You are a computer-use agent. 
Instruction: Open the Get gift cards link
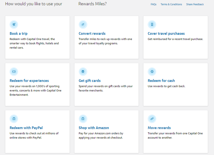tap(89, 80)
